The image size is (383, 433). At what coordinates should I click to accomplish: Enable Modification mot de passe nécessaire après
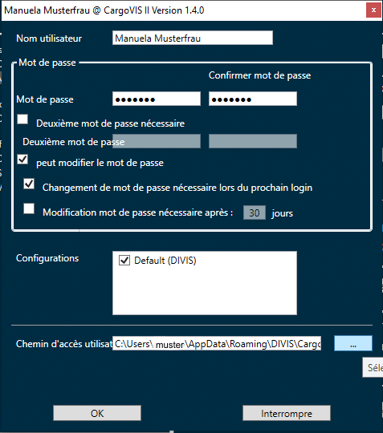(x=29, y=208)
